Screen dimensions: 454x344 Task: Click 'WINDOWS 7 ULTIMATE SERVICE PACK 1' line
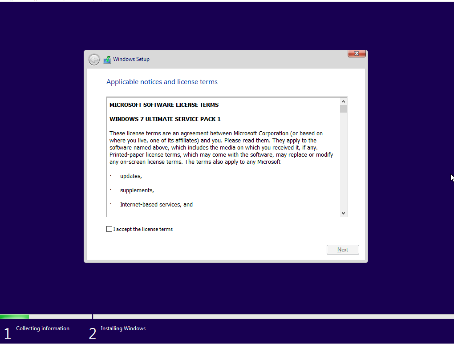coord(165,119)
